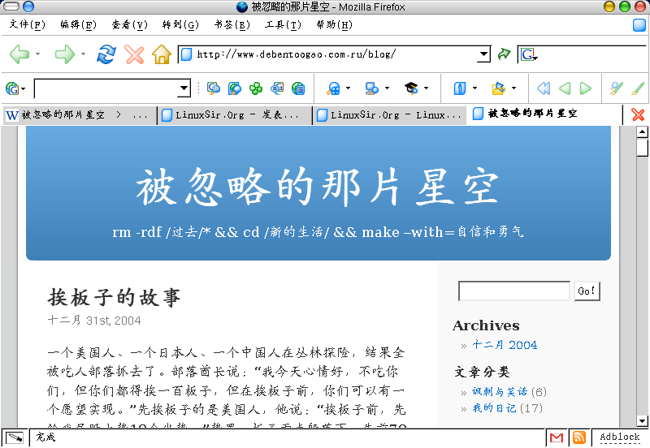Open the 文件(F) menu
650x448 pixels.
click(28, 25)
